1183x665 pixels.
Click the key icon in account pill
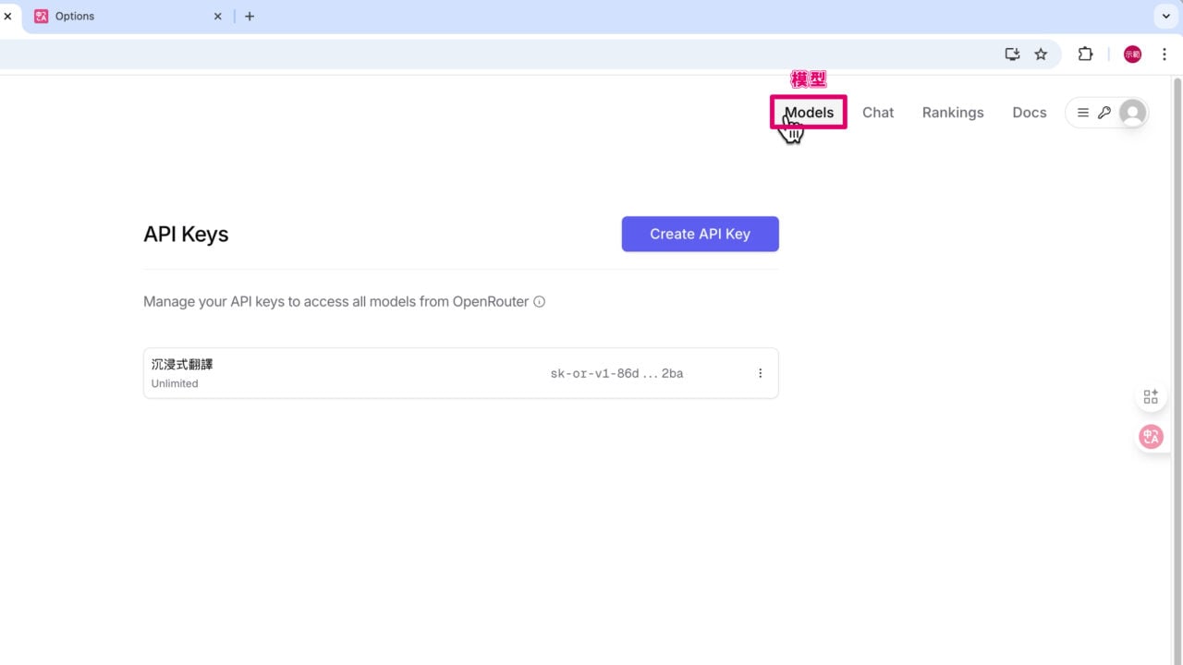[1104, 113]
